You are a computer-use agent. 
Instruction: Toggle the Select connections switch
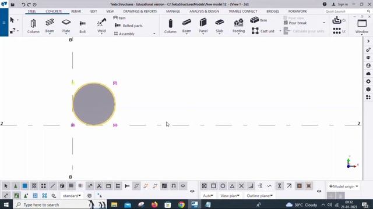(16, 186)
